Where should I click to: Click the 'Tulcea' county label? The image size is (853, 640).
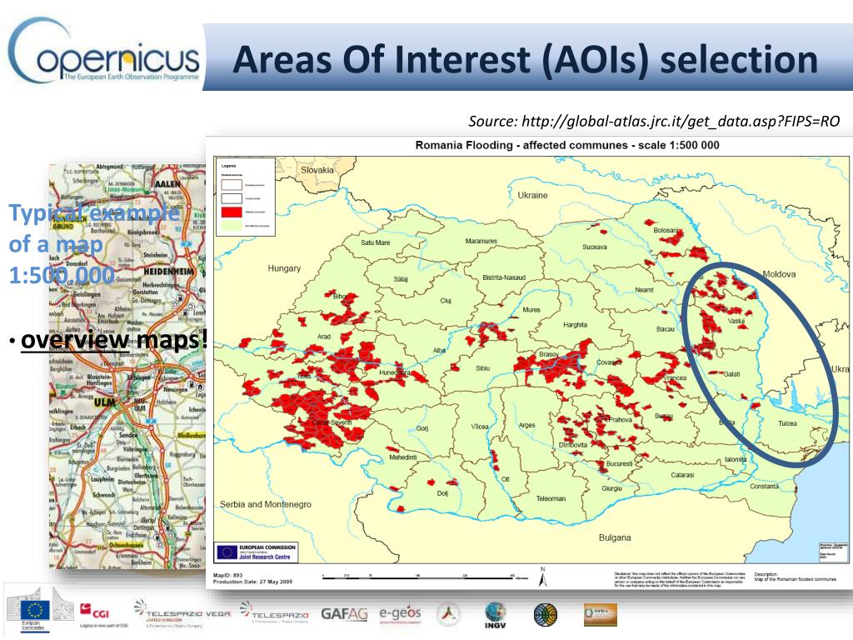tap(787, 423)
